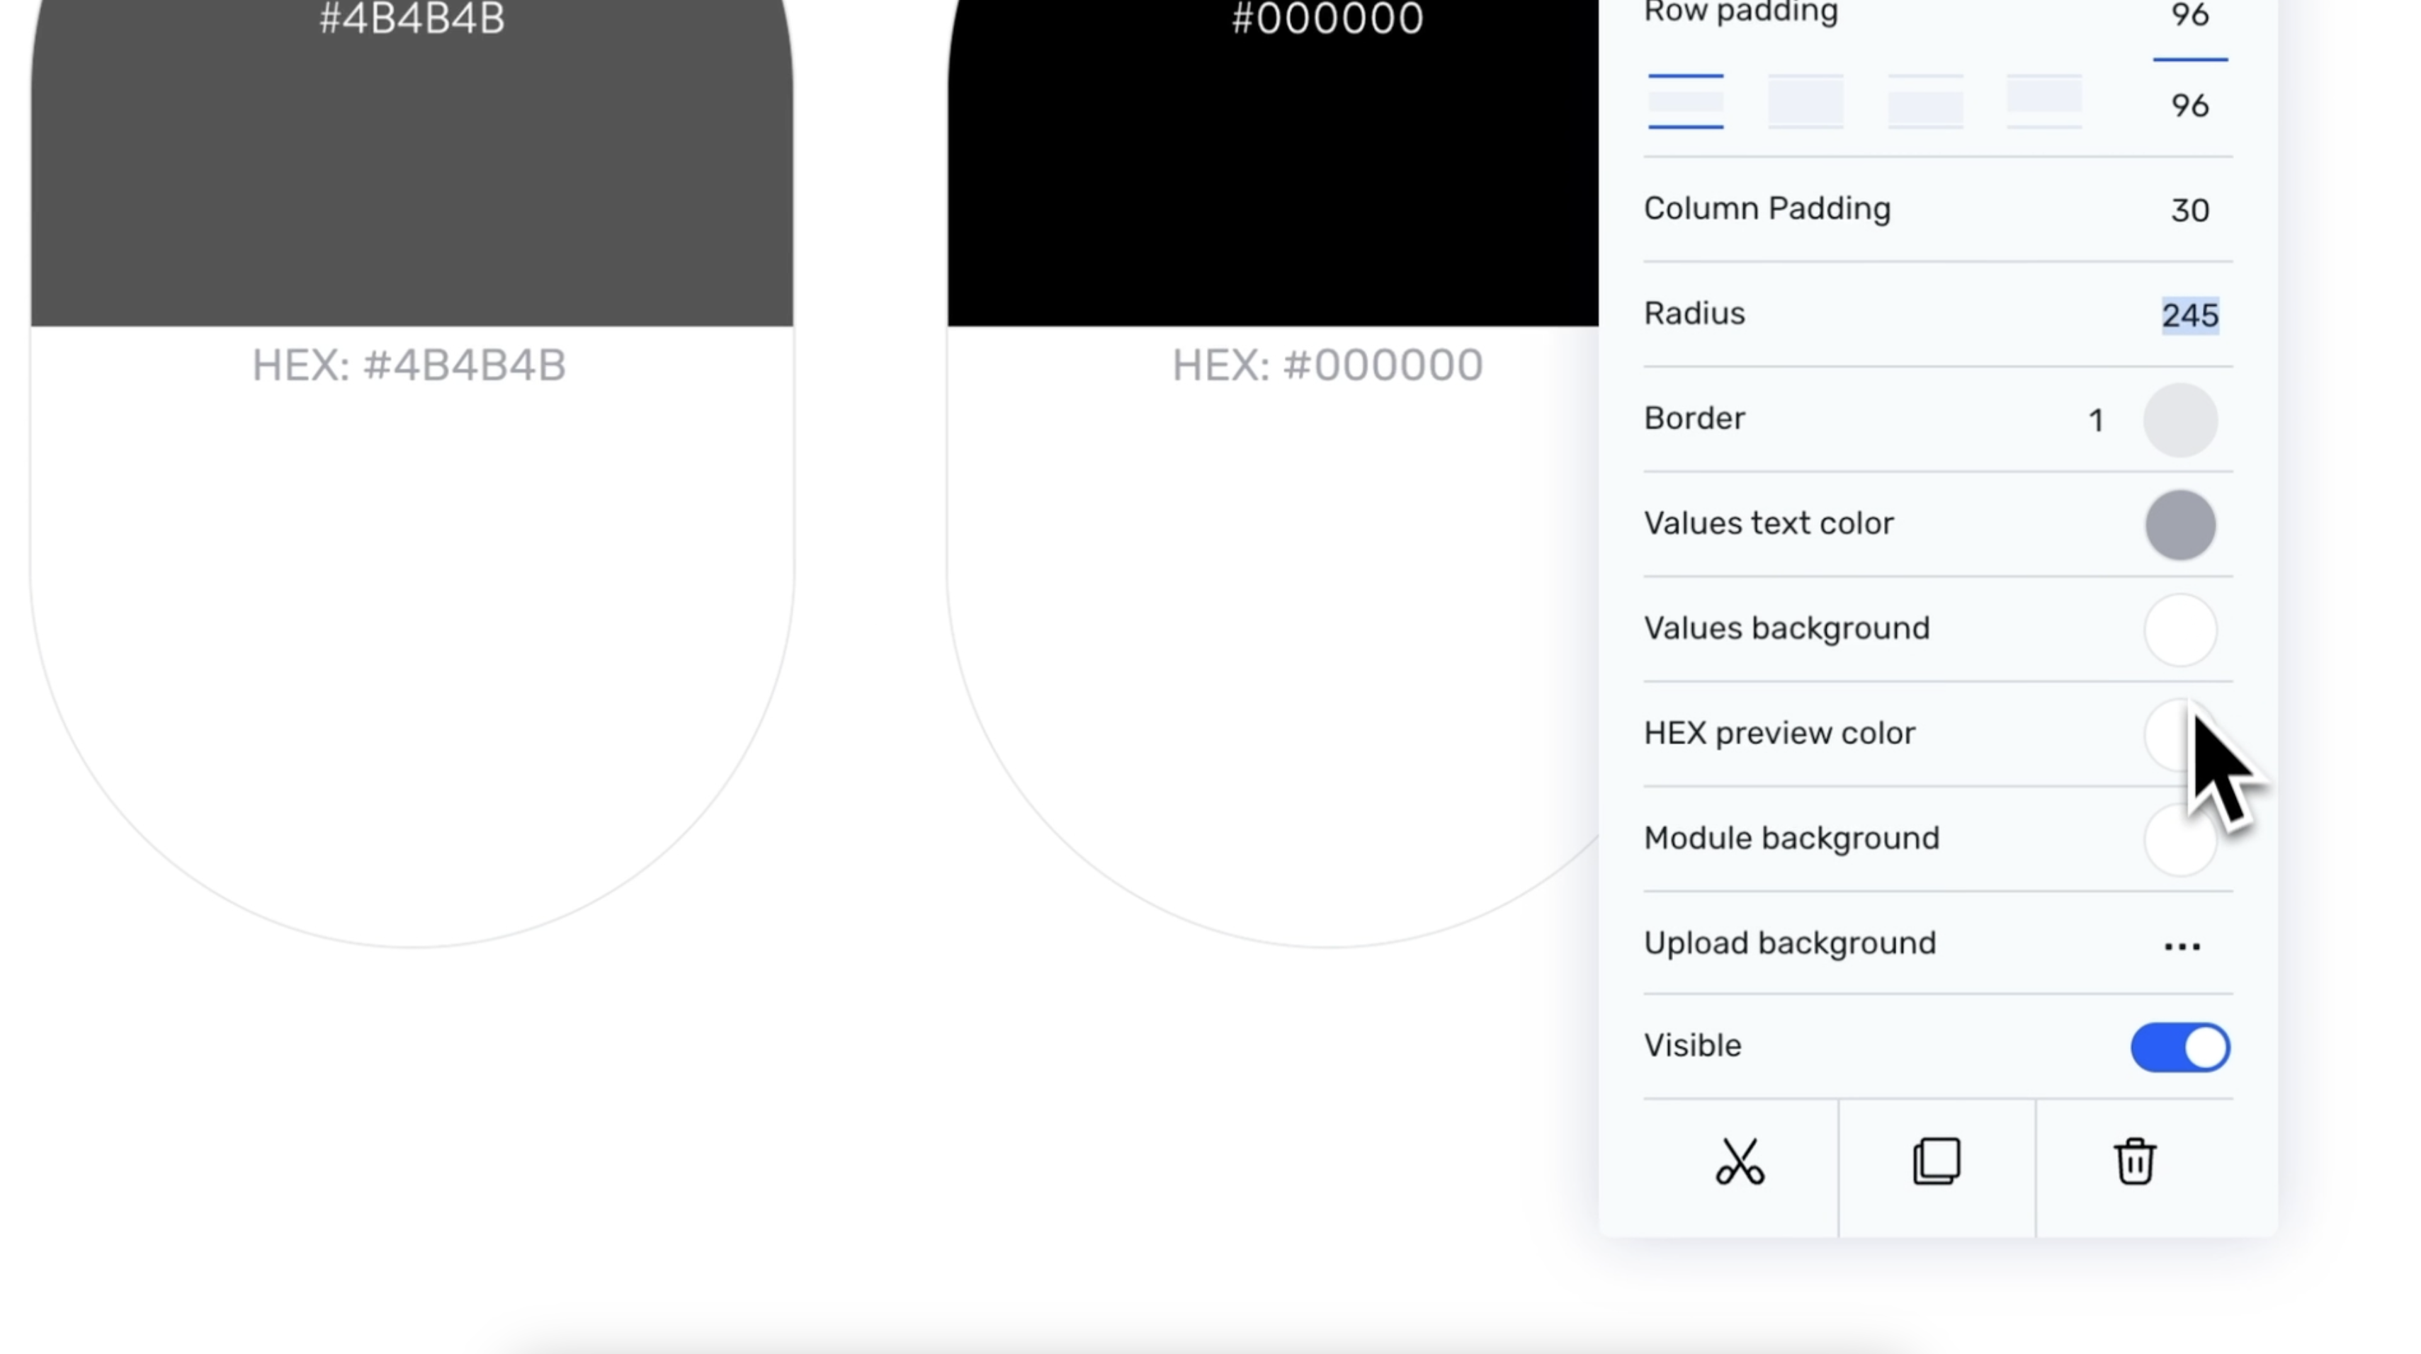Viewport: 2421px width, 1354px height.
Task: Click the copy/duplicate icon
Action: 1937,1161
